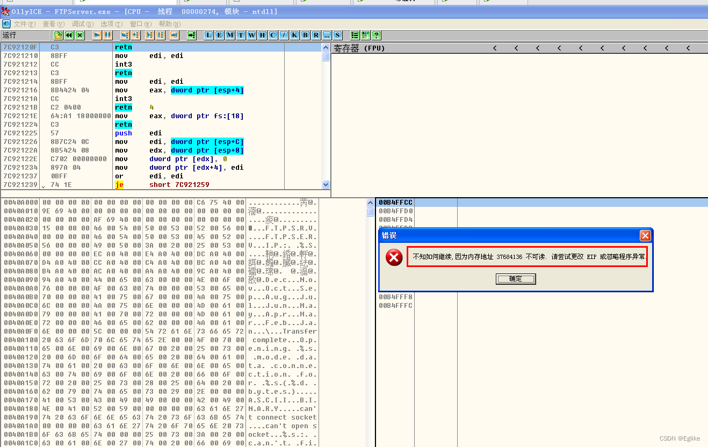Select stack entry 00B4FFD0
The width and height of the screenshot is (708, 447).
click(541, 211)
